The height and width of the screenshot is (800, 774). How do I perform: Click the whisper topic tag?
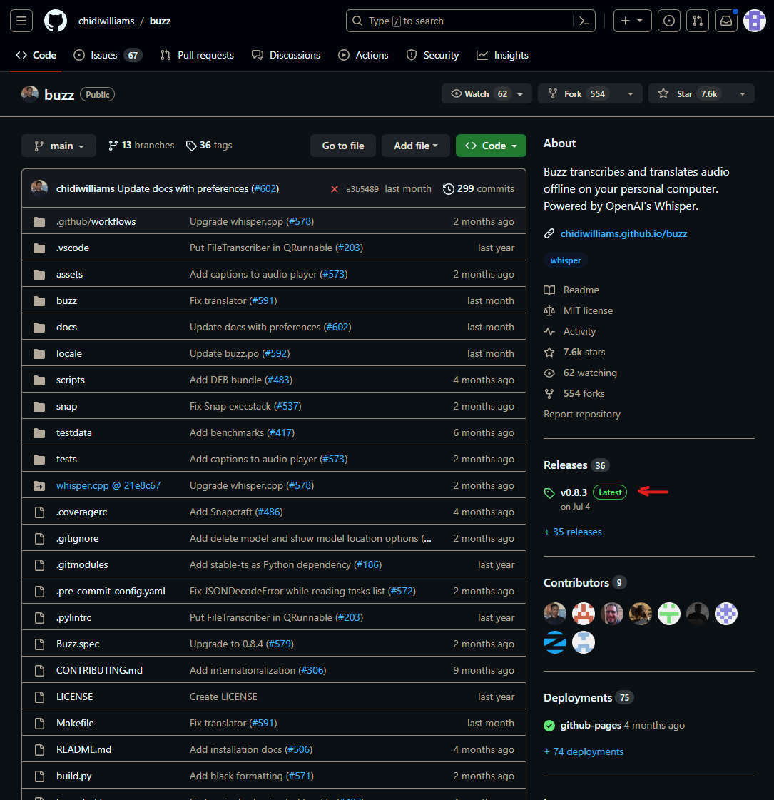pos(566,260)
